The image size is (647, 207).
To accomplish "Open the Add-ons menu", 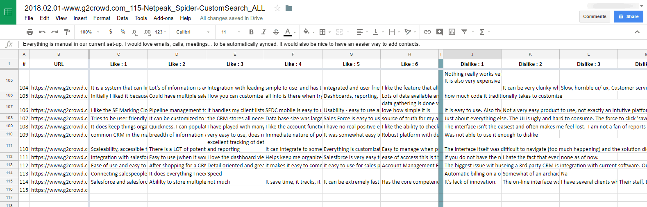I will point(163,18).
